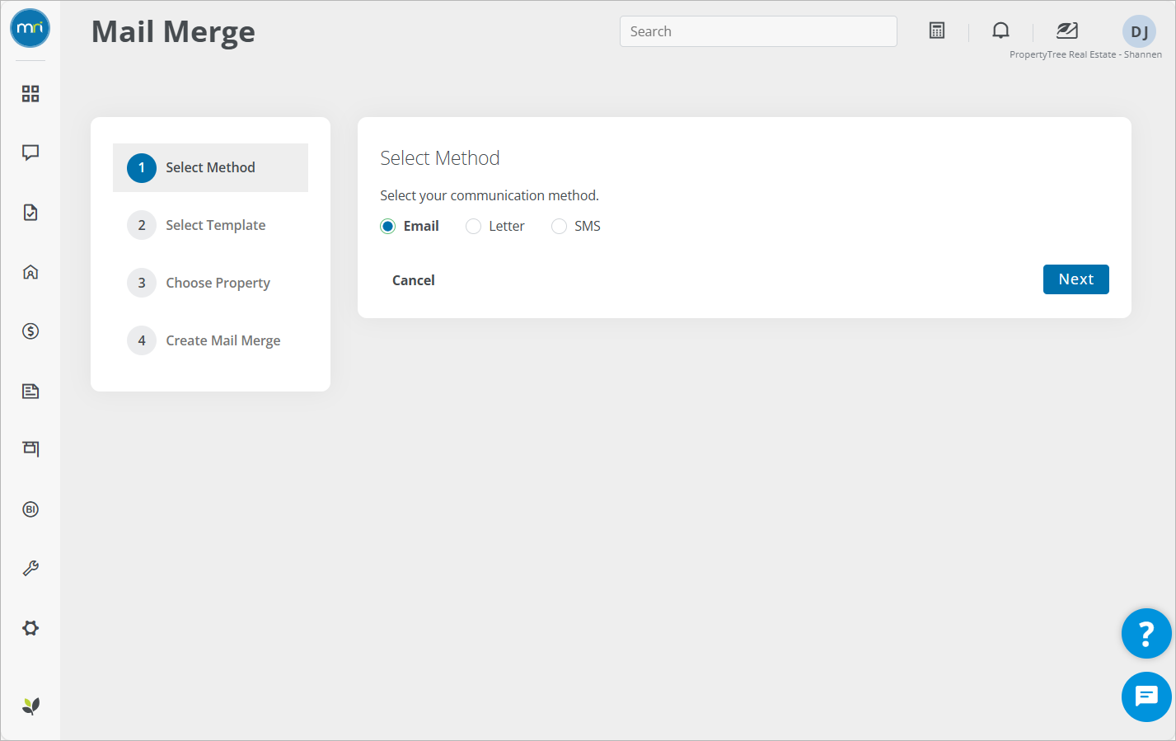Click the Cancel button
The image size is (1176, 741).
414,280
